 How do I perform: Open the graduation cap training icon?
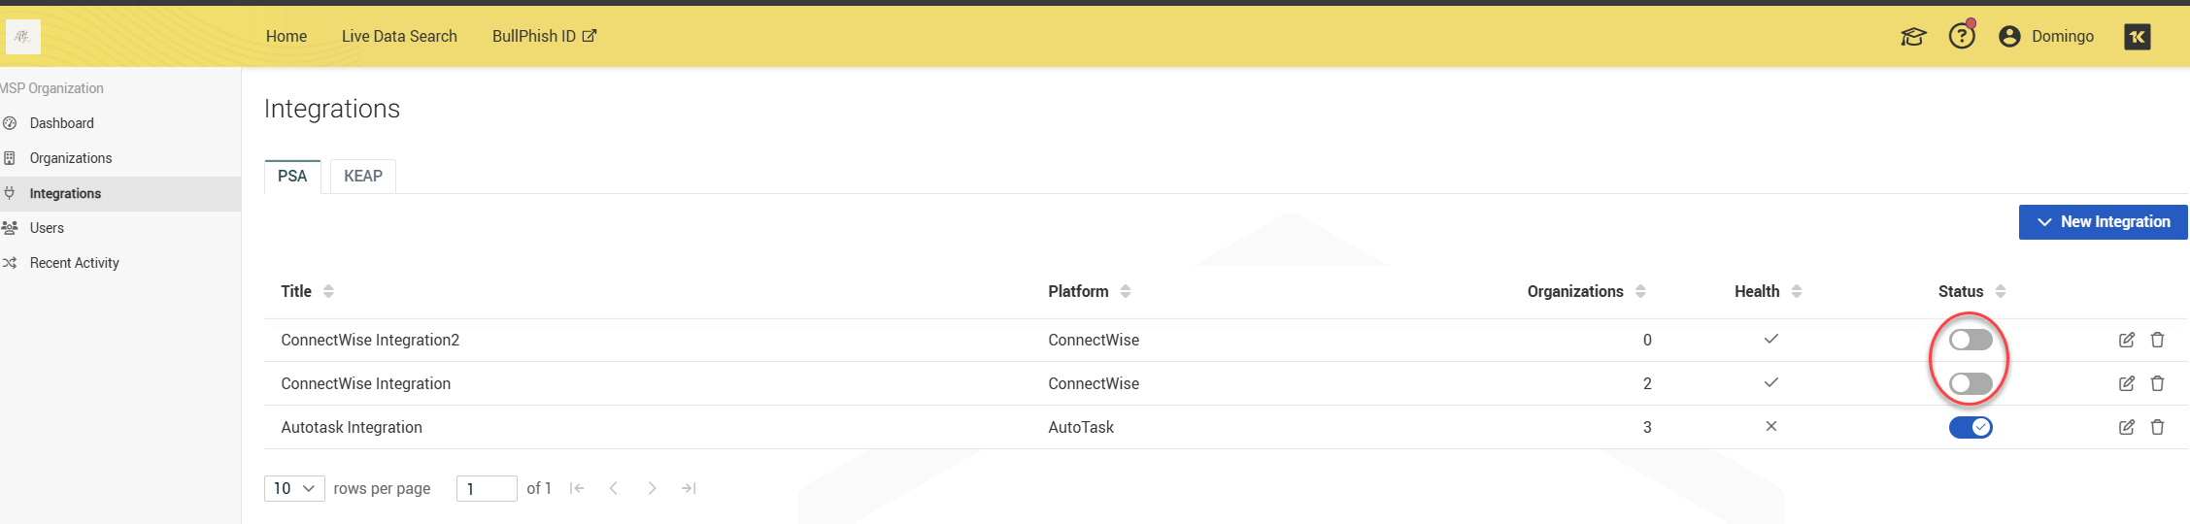[1912, 37]
